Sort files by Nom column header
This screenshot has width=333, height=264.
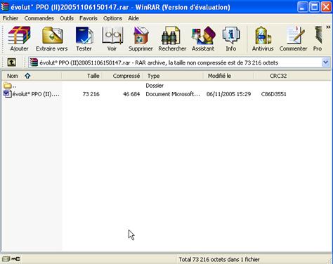point(32,76)
